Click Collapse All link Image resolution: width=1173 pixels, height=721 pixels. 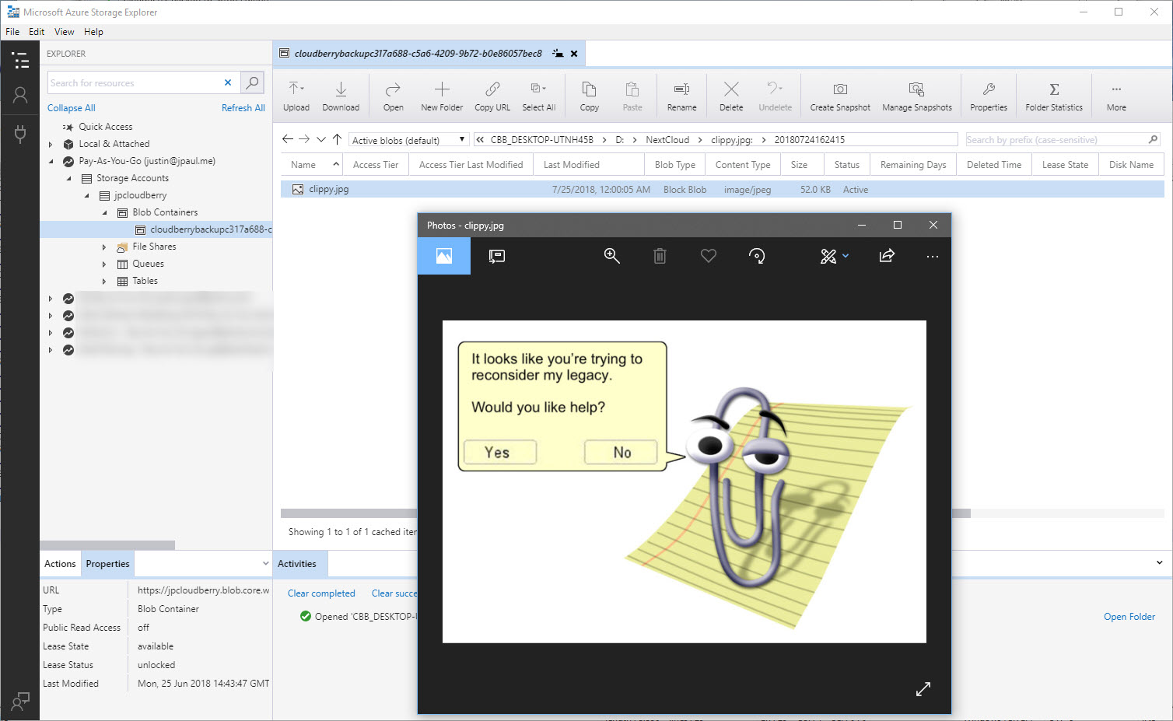[x=72, y=108]
